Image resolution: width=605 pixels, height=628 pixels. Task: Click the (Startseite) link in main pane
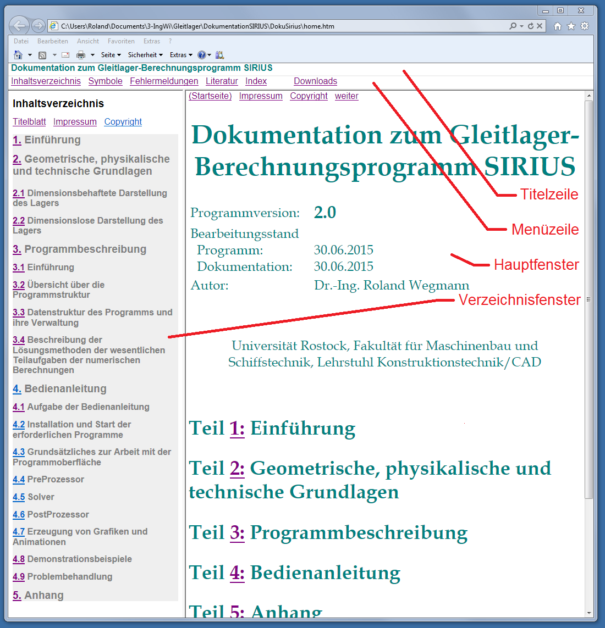click(210, 96)
